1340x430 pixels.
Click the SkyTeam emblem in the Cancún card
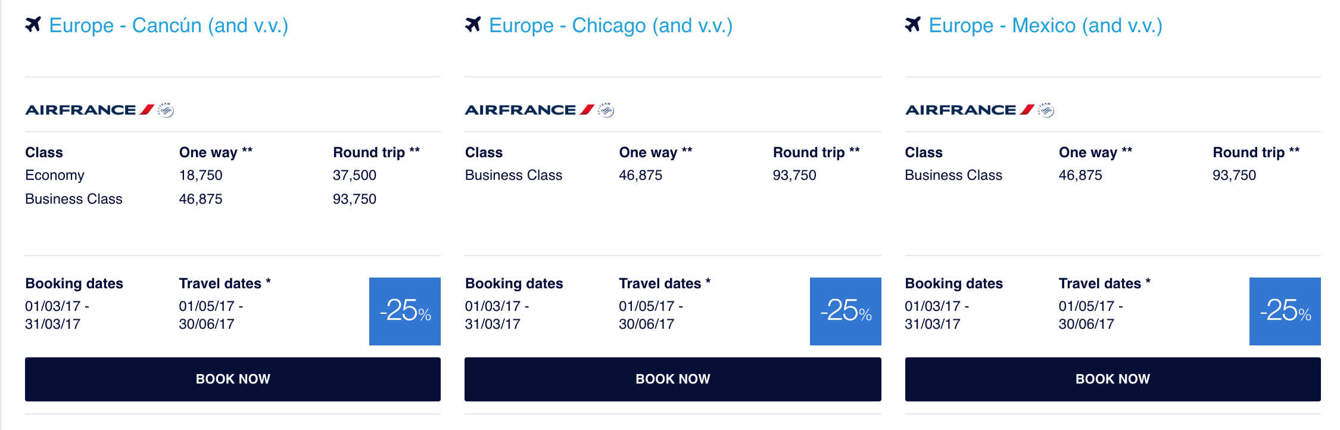(x=166, y=110)
